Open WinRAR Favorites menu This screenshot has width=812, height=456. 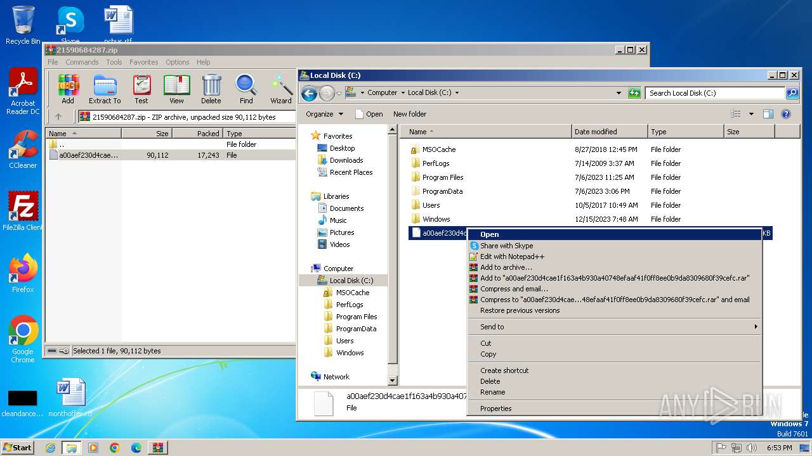pyautogui.click(x=144, y=62)
